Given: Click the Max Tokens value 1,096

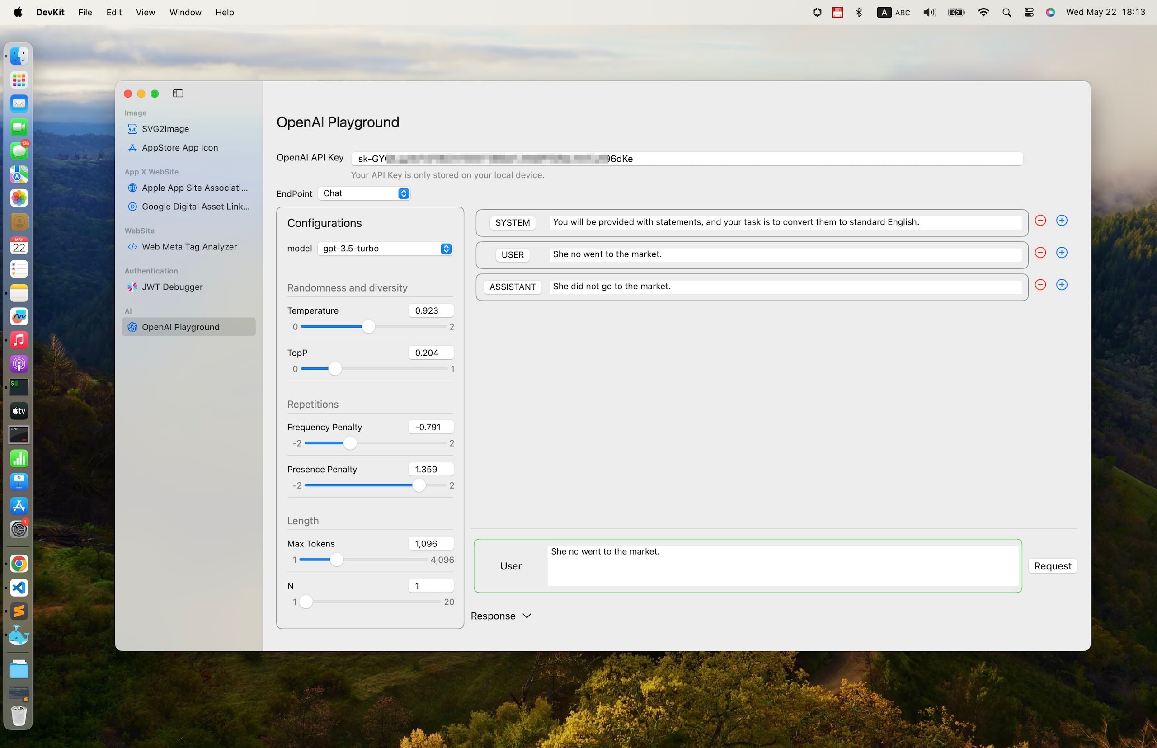Looking at the screenshot, I should (431, 544).
